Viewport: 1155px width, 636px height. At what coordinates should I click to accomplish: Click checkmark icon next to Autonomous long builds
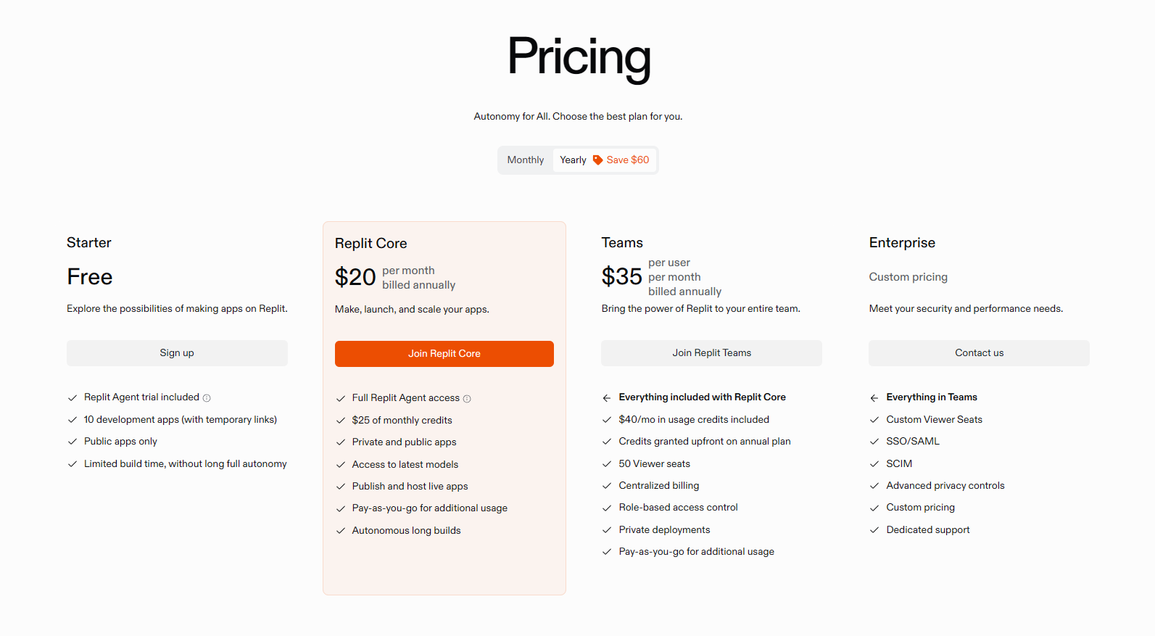[341, 531]
